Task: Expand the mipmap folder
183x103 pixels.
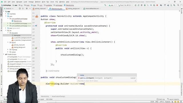Action: (x=8, y=49)
